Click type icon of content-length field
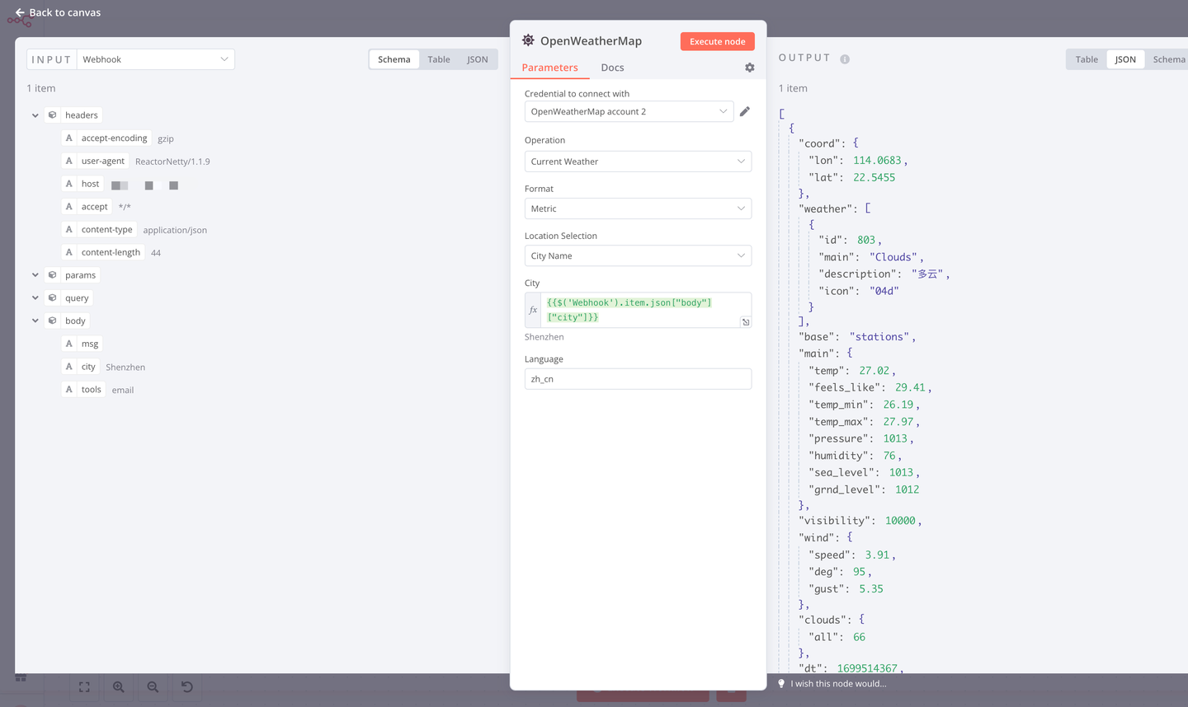1188x707 pixels. click(x=69, y=252)
